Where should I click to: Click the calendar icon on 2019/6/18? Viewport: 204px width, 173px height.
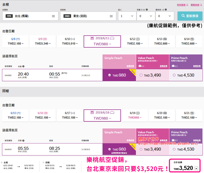tap(92, 112)
